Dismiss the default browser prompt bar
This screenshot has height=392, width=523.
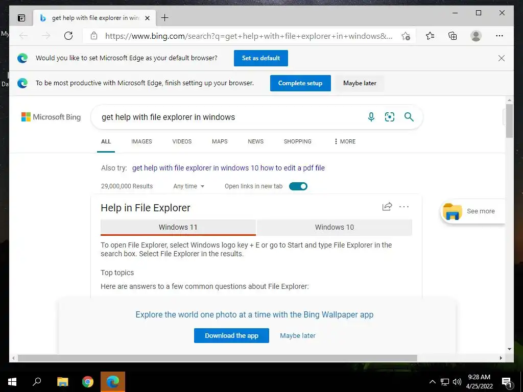[x=502, y=58]
